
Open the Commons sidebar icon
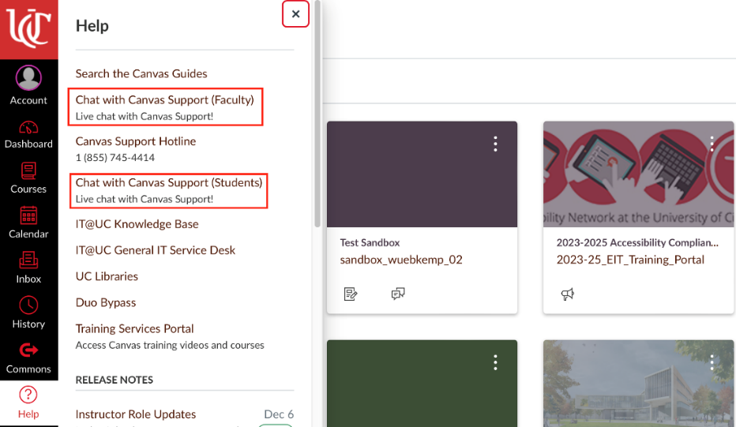[x=28, y=351]
